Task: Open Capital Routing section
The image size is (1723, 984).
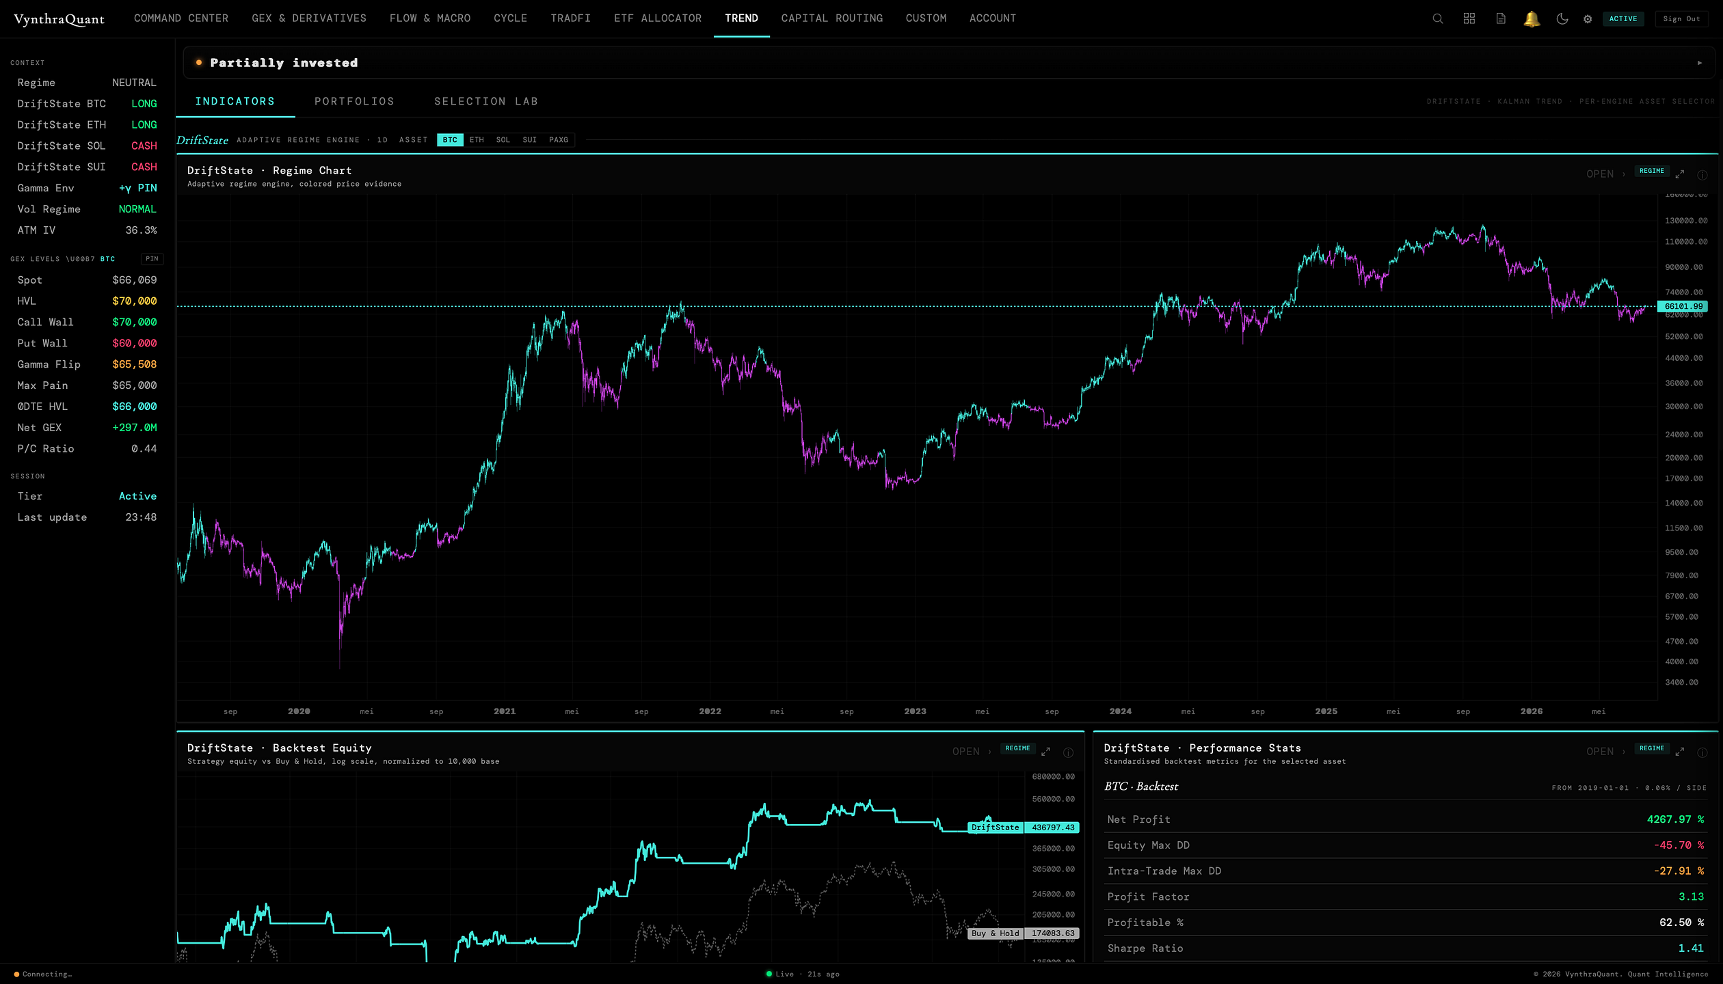Action: pyautogui.click(x=832, y=18)
